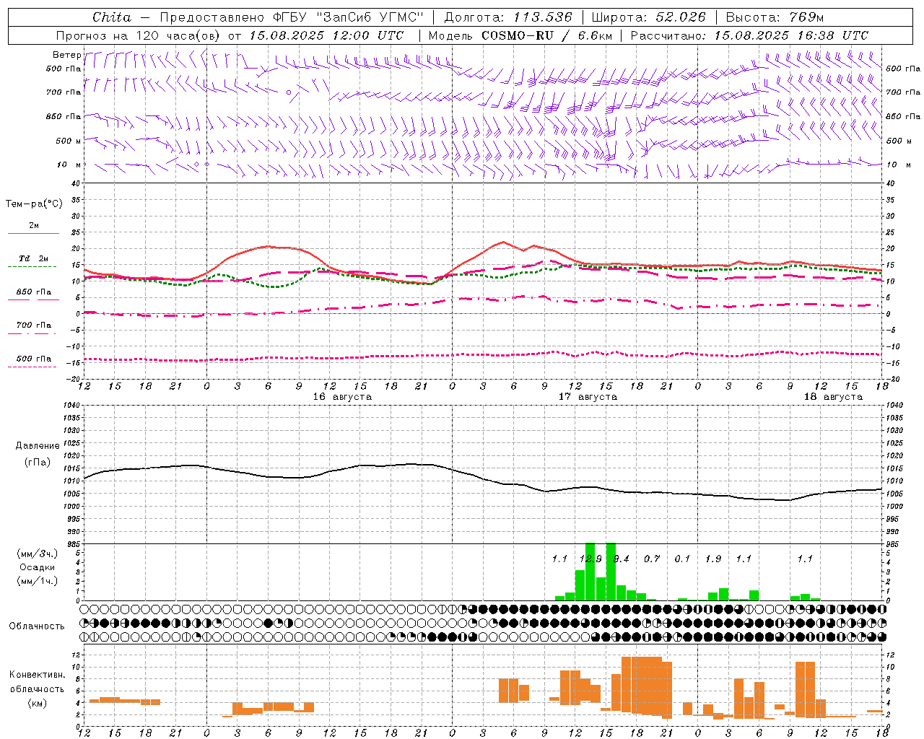Viewport: 924px width, 739px height.
Task: Click the elevation value "Высота: 769м"
Action: tap(775, 17)
